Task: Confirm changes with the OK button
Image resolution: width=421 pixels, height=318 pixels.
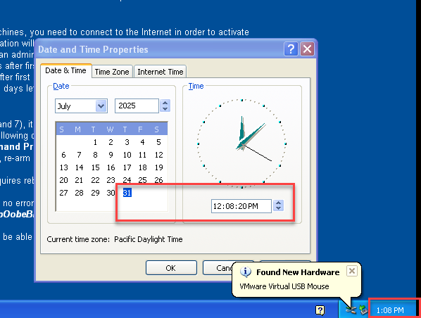Action: pyautogui.click(x=171, y=268)
